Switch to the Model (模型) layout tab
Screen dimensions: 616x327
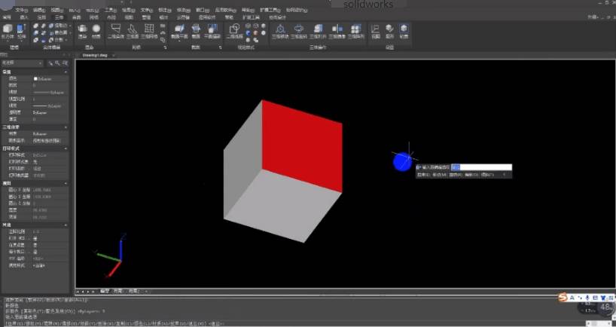104,292
